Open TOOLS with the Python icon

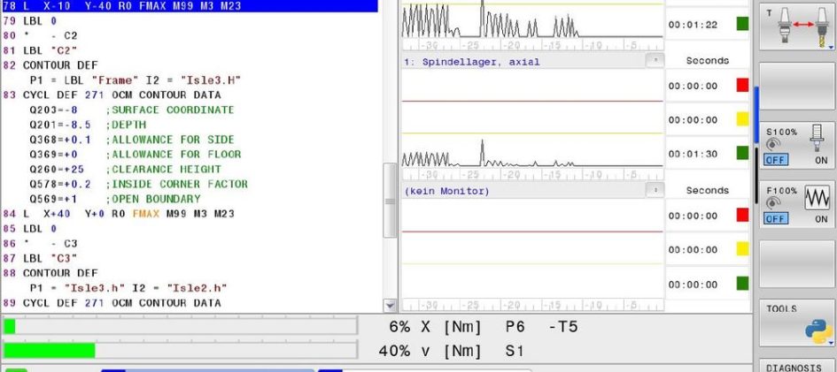(798, 323)
